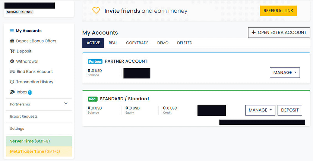Screen dimensions: 313x161
Task: Click the Withdrawal arrow icon
Action: click(12, 61)
